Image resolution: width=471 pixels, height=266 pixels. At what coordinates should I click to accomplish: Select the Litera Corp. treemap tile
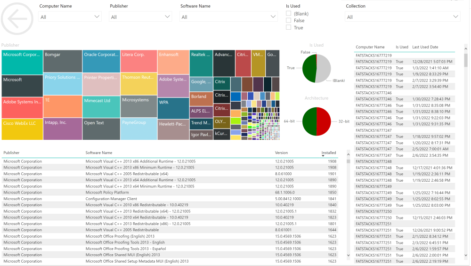[139, 61]
